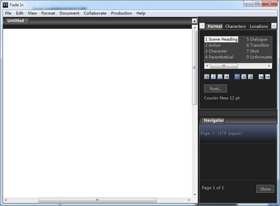
Task: Toggle bold formatting button
Action: (x=207, y=76)
